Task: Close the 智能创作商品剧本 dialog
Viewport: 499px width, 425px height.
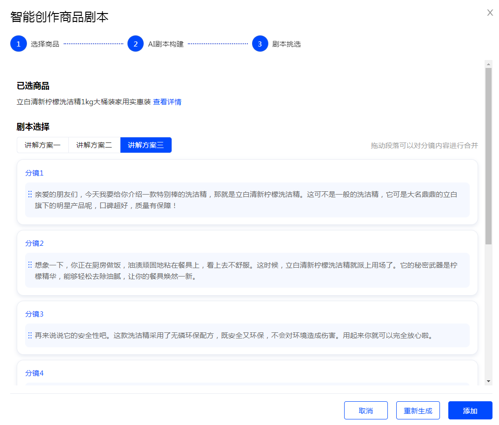Action: coord(490,13)
